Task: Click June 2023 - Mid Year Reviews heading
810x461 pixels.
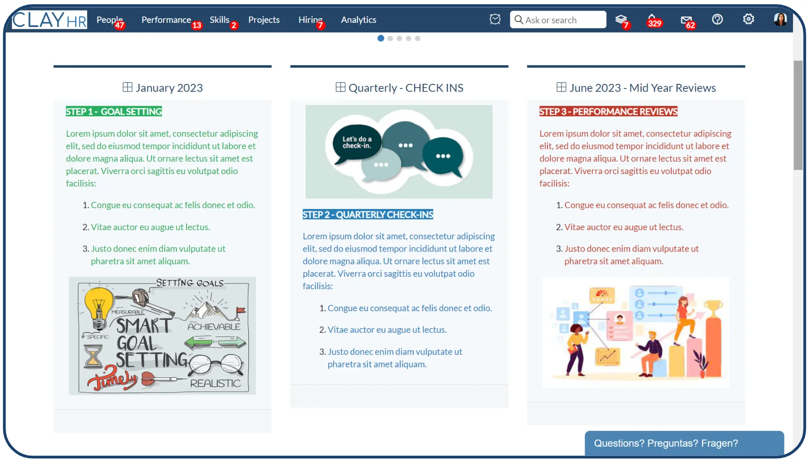Action: point(642,88)
